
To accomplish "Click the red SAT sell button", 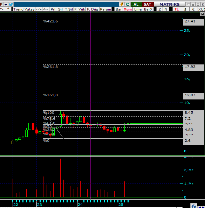I will click(148, 5).
